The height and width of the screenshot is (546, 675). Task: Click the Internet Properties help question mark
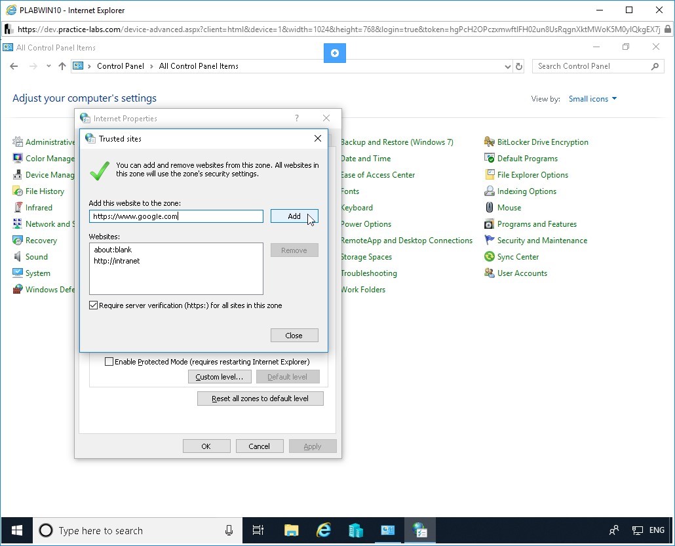(297, 118)
